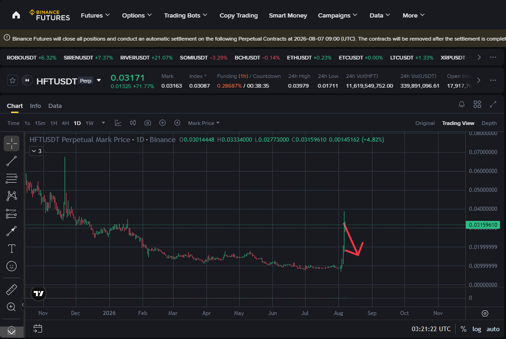
Task: Switch to the Info tab
Action: tap(36, 106)
